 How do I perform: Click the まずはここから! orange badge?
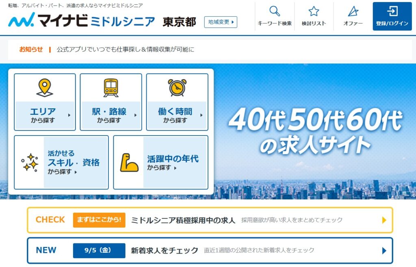(99, 220)
